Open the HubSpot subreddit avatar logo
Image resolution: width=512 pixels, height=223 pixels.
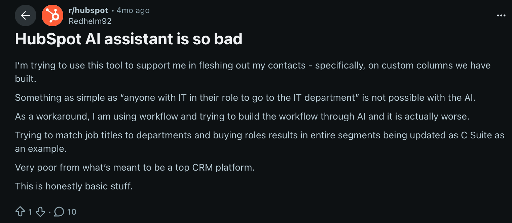[52, 15]
